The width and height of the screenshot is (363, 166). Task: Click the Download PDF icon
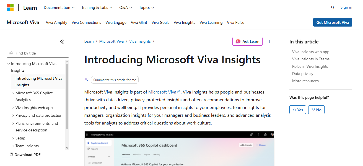pos(12,154)
